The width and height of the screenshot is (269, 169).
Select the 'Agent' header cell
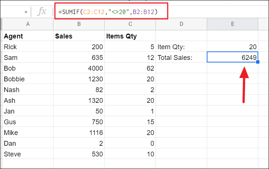click(28, 36)
